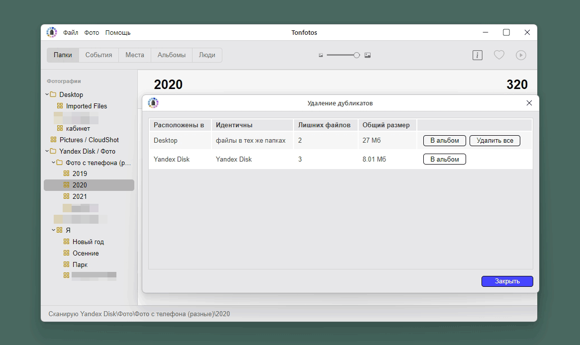
Task: Click the Tonfotos logo in the title bar
Action: point(52,32)
